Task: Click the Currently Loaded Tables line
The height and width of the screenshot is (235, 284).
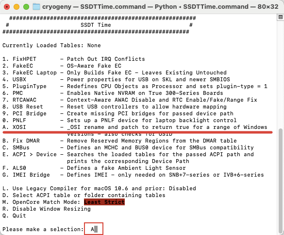Action: coord(51,45)
